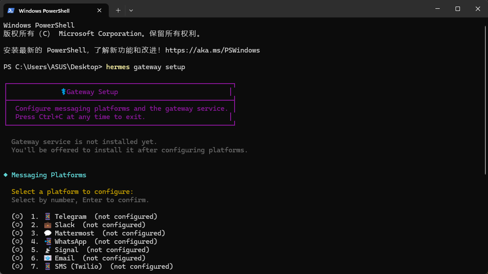
Task: Close the terminal window
Action: [478, 9]
